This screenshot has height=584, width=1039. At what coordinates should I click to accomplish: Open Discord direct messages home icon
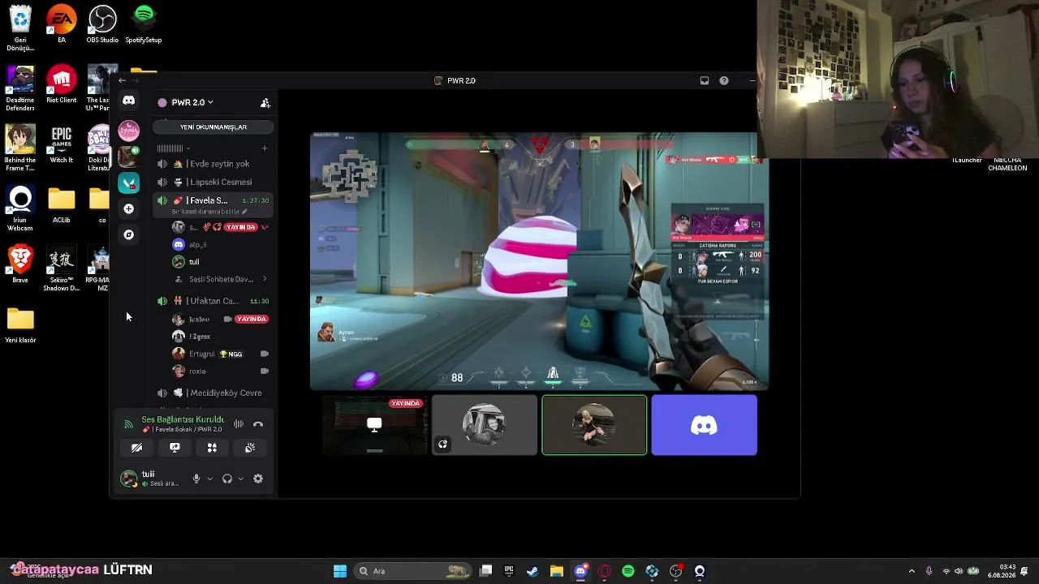coord(128,101)
